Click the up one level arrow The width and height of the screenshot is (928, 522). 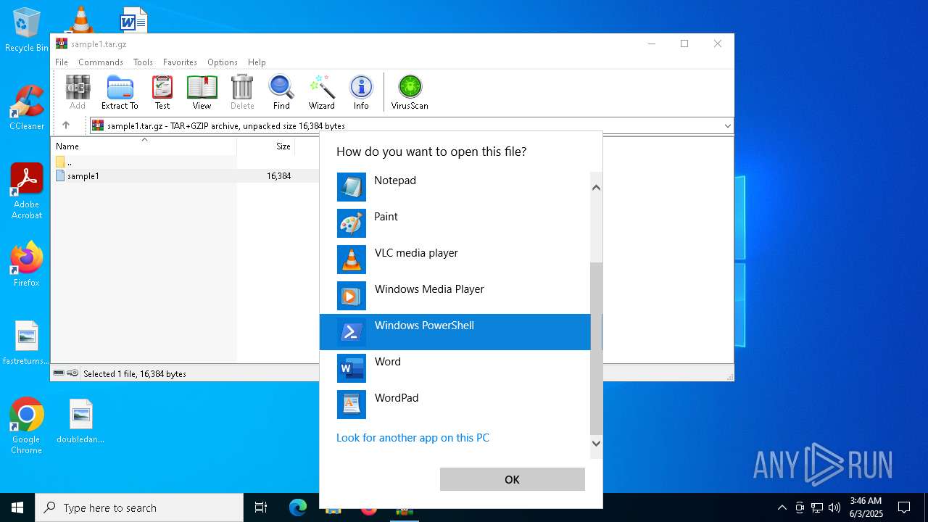66,125
